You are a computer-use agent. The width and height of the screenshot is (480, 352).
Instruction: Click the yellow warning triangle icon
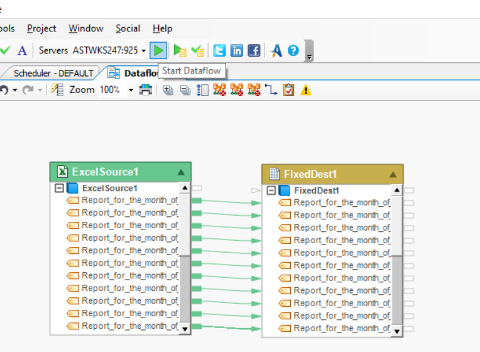click(305, 90)
